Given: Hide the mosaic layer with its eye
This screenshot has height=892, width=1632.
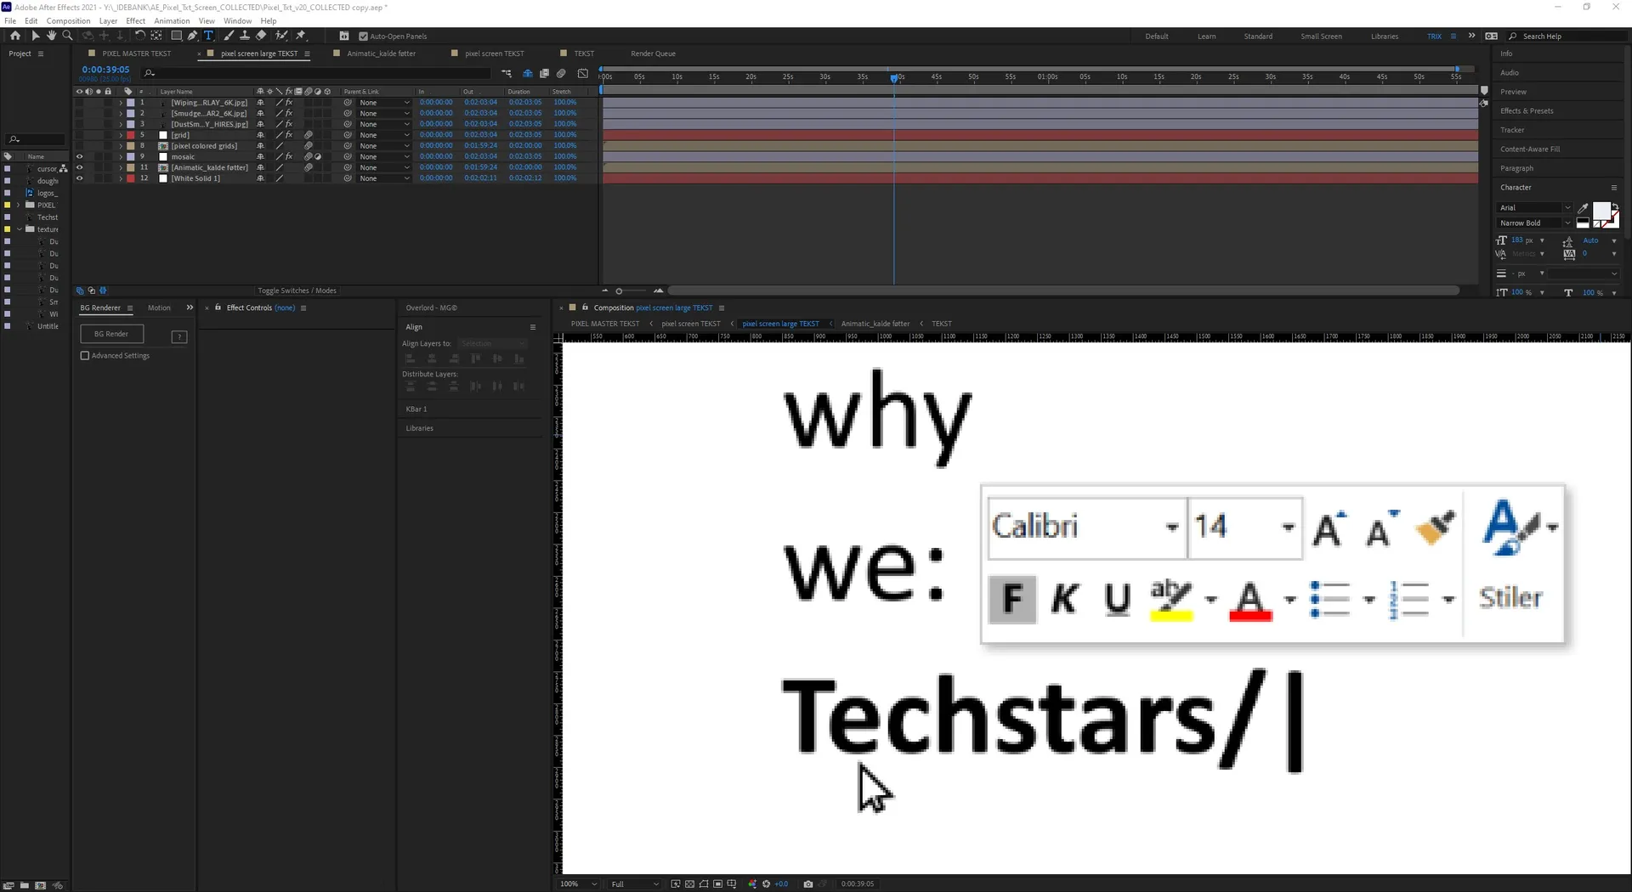Looking at the screenshot, I should tap(79, 156).
